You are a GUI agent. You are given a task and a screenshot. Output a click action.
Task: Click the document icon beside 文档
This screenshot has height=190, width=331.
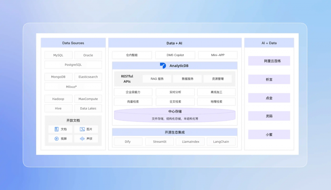(x=57, y=129)
